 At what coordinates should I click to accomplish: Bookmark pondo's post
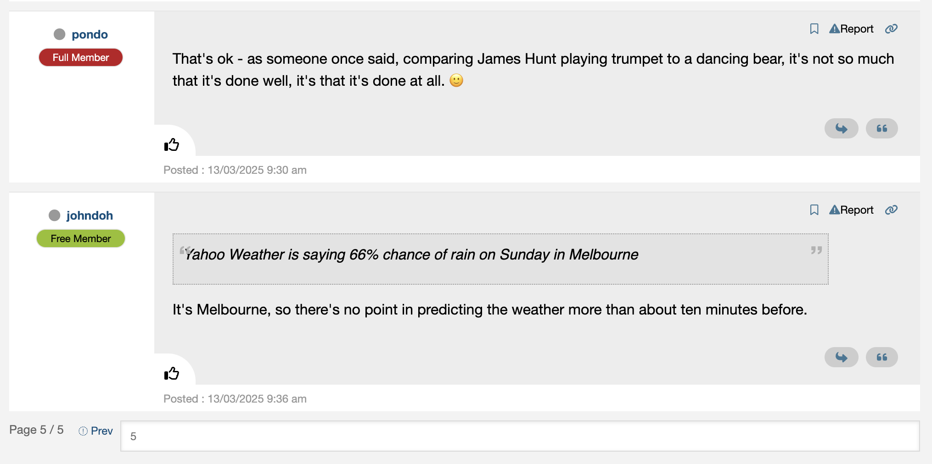coord(814,29)
